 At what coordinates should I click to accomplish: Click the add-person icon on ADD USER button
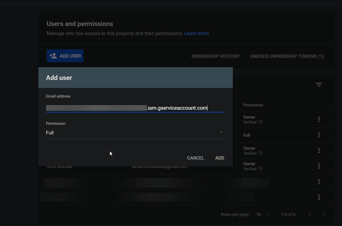[53, 56]
